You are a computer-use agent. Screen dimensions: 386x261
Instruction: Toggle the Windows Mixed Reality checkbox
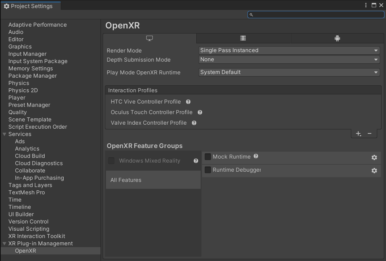click(111, 161)
